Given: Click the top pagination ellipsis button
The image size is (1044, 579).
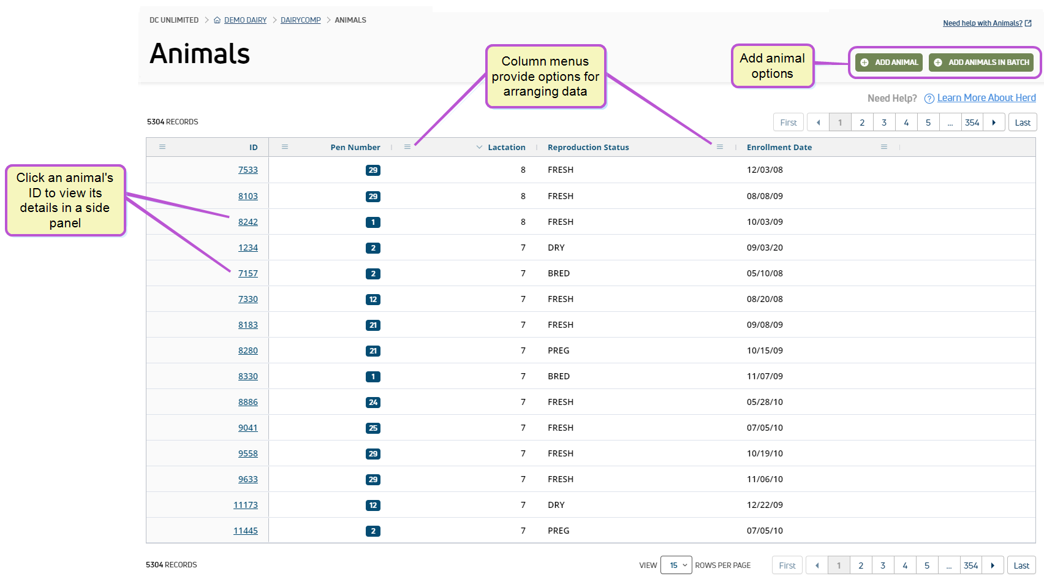Looking at the screenshot, I should (950, 123).
